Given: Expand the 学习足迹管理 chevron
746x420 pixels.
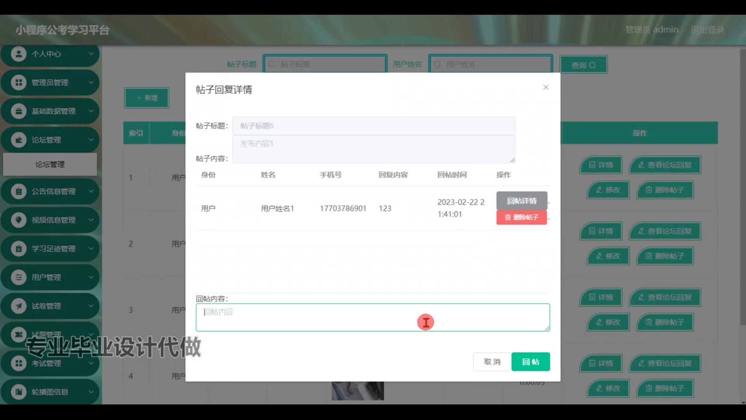Looking at the screenshot, I should point(91,248).
